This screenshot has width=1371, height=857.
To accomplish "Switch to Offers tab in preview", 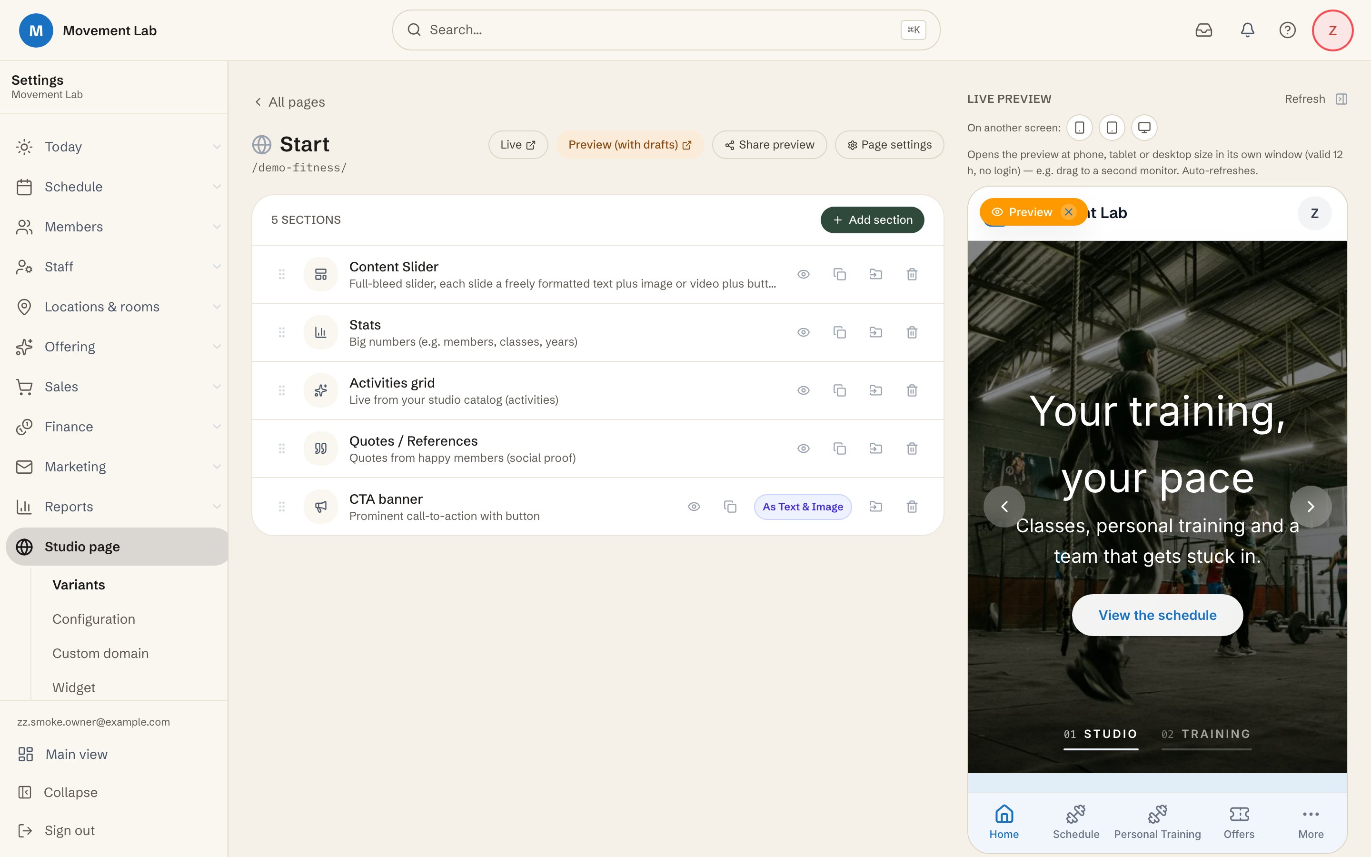I will pyautogui.click(x=1239, y=821).
